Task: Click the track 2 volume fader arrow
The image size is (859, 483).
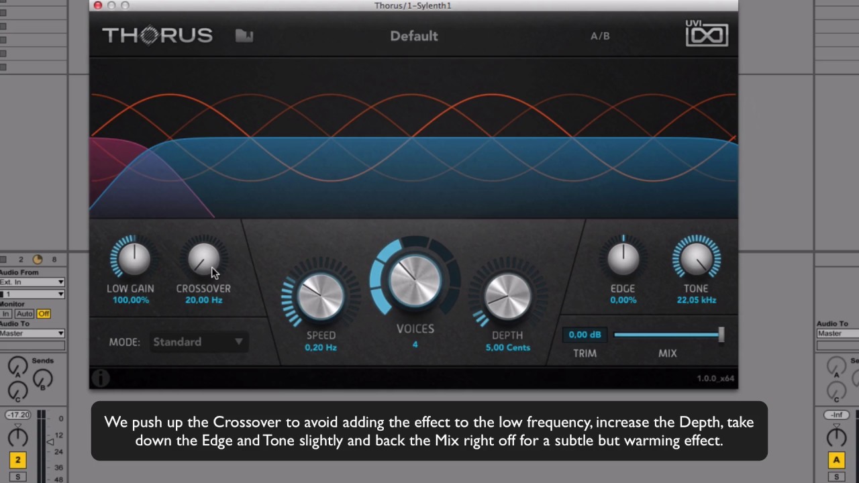Action: click(50, 441)
